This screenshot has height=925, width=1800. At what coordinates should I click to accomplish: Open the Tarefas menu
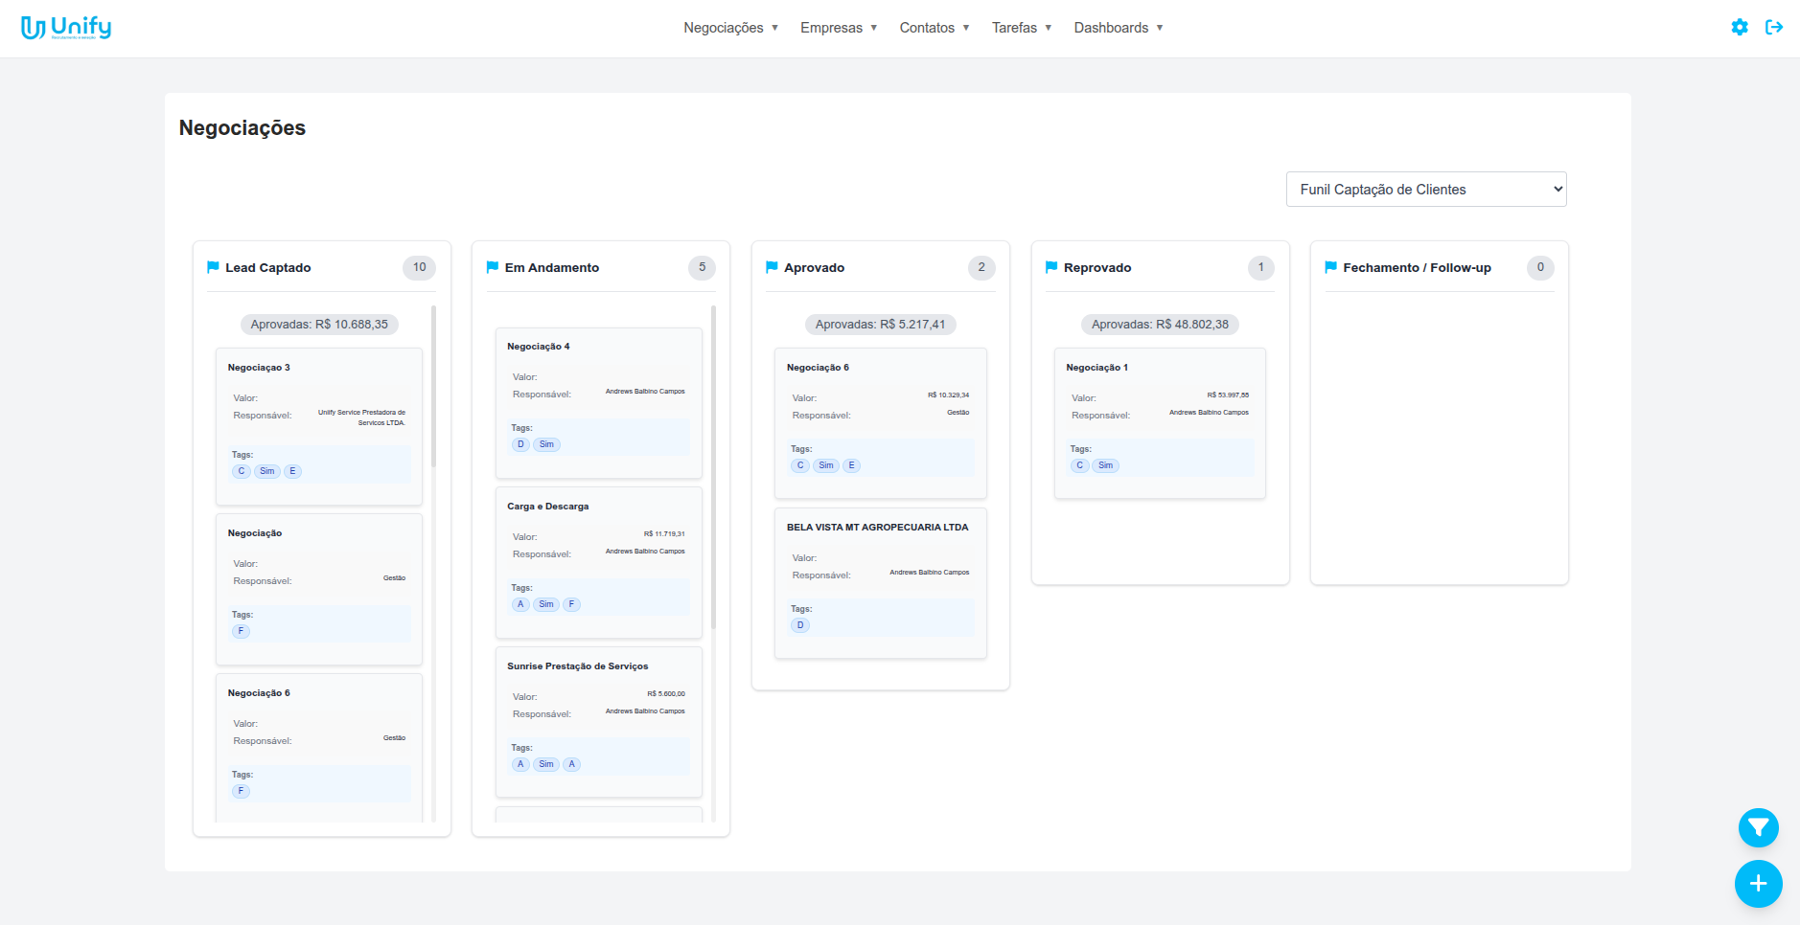[1022, 28]
